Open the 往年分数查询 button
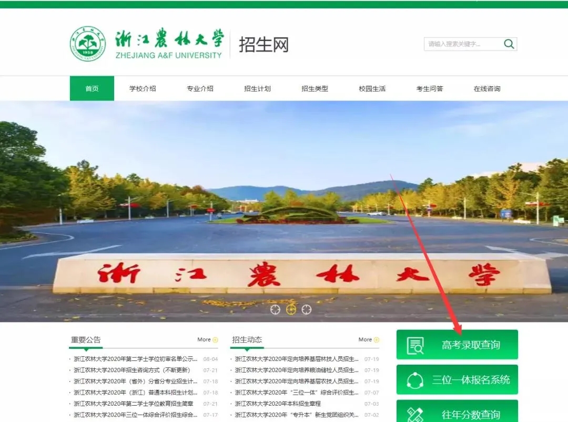The height and width of the screenshot is (422, 568). [x=457, y=411]
